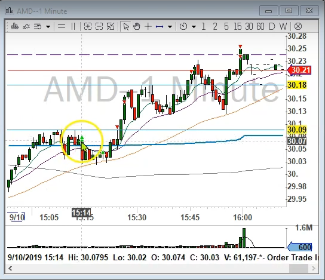Viewport: 325px width, 280px height.
Task: Click the zoom out icon
Action: click(99, 26)
